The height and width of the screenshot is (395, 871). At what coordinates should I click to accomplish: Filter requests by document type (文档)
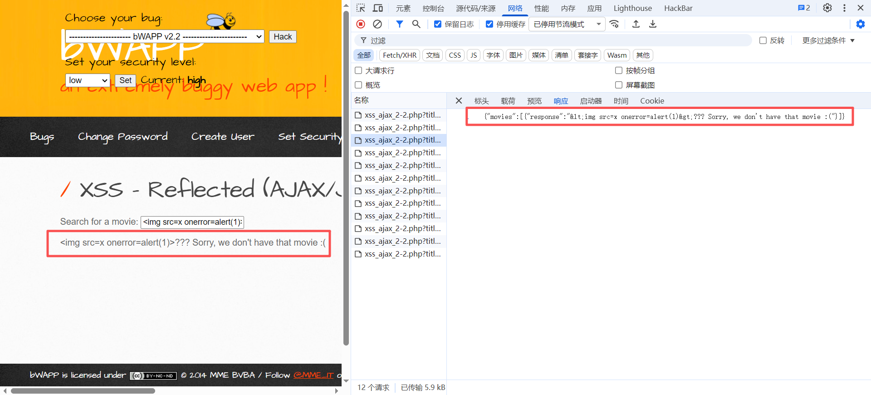433,55
